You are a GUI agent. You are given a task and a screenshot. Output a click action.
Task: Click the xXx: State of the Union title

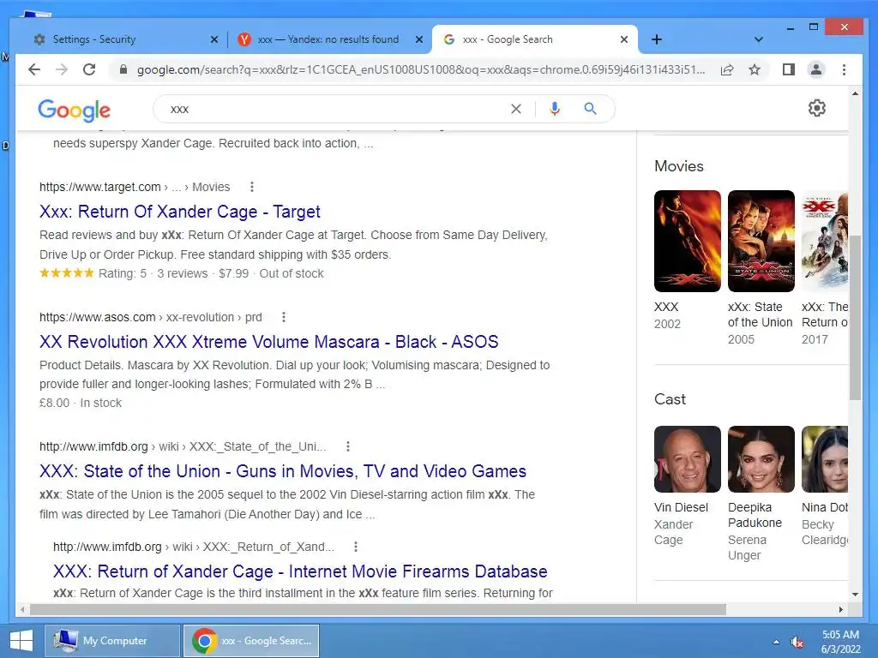coord(760,314)
